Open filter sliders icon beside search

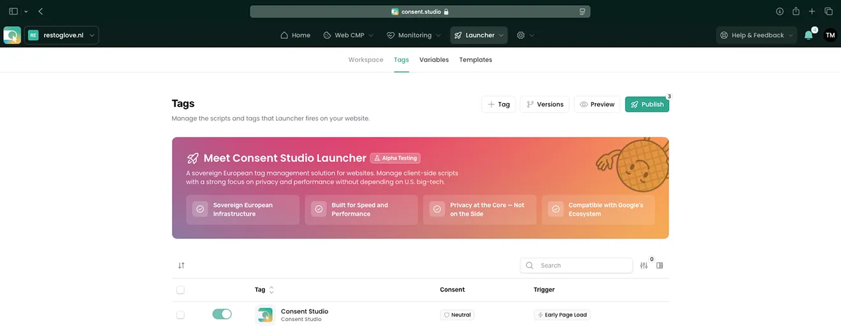tap(644, 266)
